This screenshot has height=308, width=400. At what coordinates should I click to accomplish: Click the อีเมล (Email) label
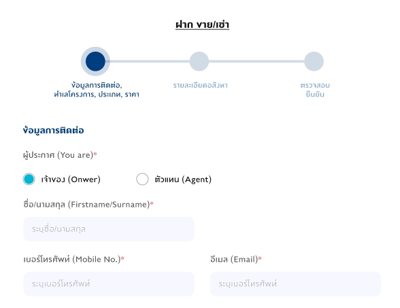pos(236,259)
